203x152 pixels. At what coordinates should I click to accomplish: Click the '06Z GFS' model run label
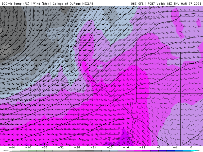pyautogui.click(x=137, y=4)
